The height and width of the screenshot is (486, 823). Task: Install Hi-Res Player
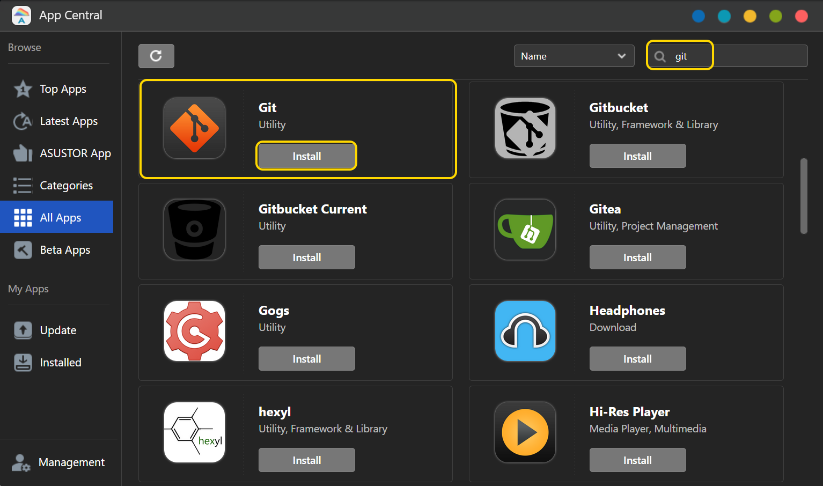[x=637, y=460]
